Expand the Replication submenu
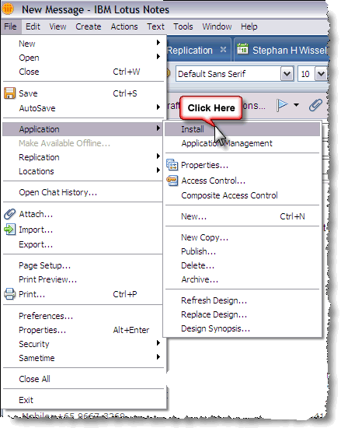The image size is (341, 428). pos(158,156)
